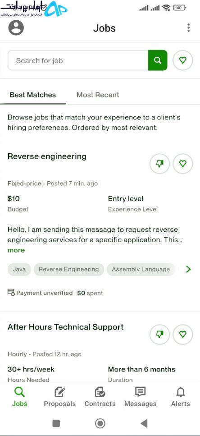Switch to the Most Recent tab
Viewport: 200px width, 436px height.
click(98, 95)
